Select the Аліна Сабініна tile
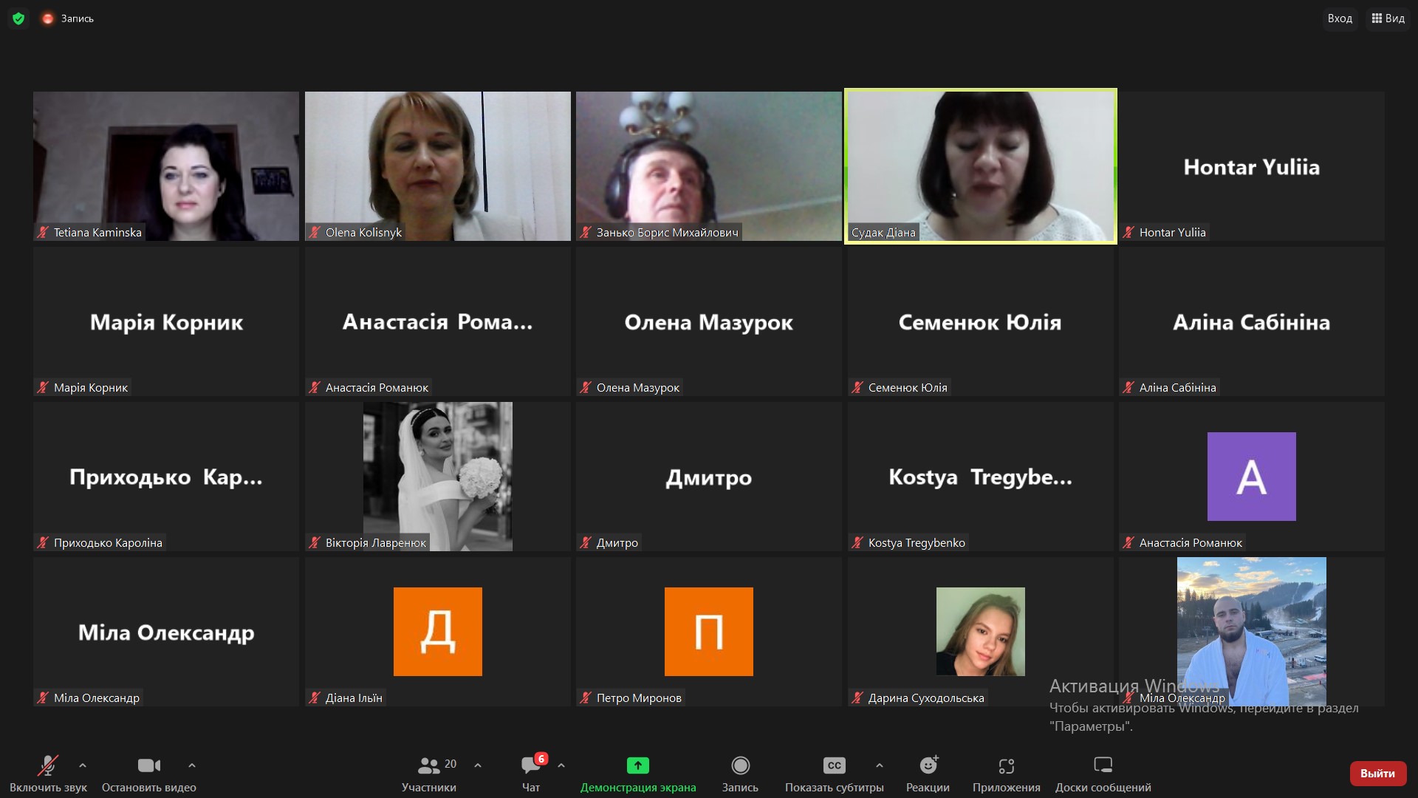Screen dimensions: 1418x798 click(1252, 321)
